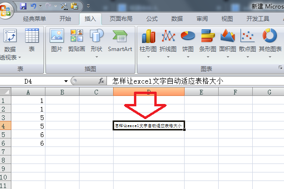Switch to the 开始 tab
Viewport: 284px width, 189px height.
[65, 18]
